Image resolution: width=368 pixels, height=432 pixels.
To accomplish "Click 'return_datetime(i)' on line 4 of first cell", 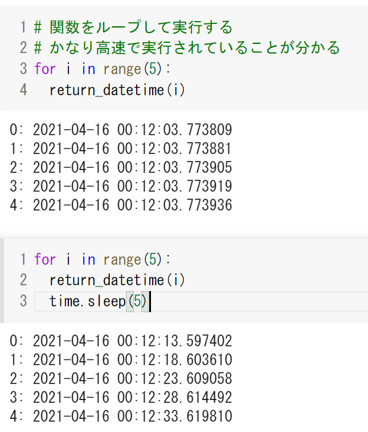I will (x=117, y=90).
